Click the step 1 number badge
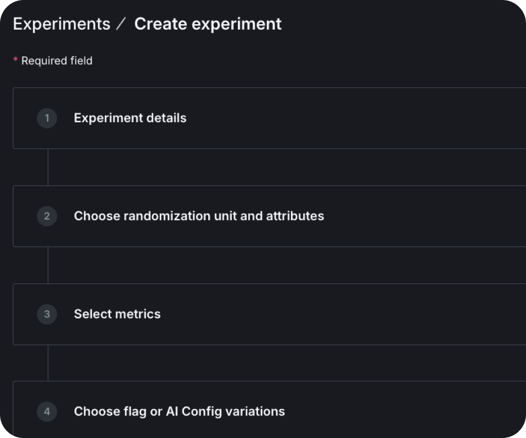The image size is (526, 438). 47,118
